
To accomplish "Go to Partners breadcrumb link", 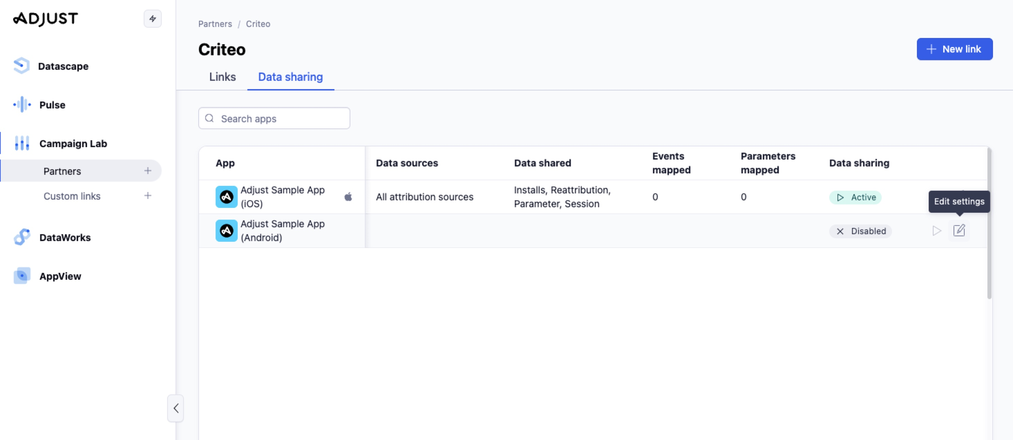I will click(x=215, y=24).
